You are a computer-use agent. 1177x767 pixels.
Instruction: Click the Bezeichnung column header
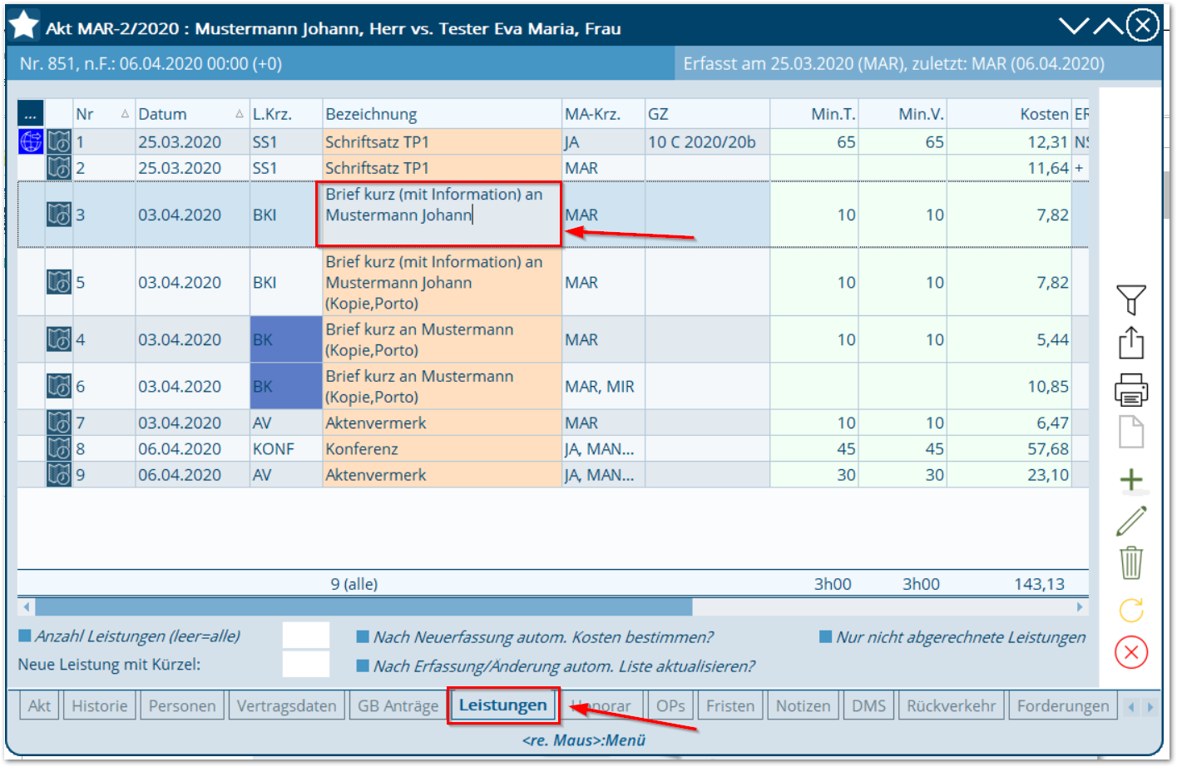(442, 114)
